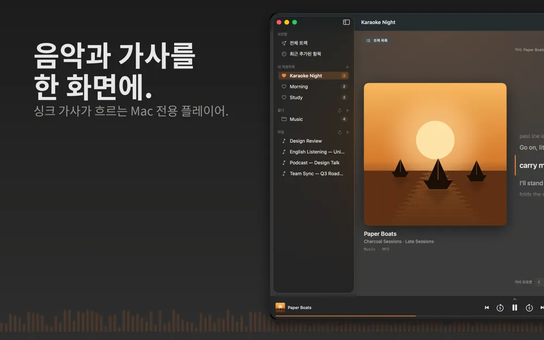The width and height of the screenshot is (544, 340).
Task: Click the 가사 오프셋 label
Action: coord(523,282)
